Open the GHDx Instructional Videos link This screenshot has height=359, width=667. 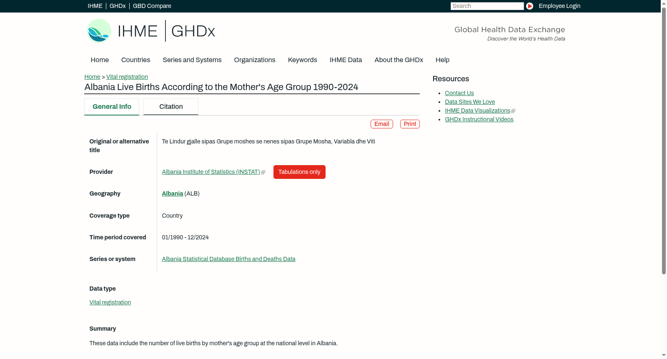479,120
